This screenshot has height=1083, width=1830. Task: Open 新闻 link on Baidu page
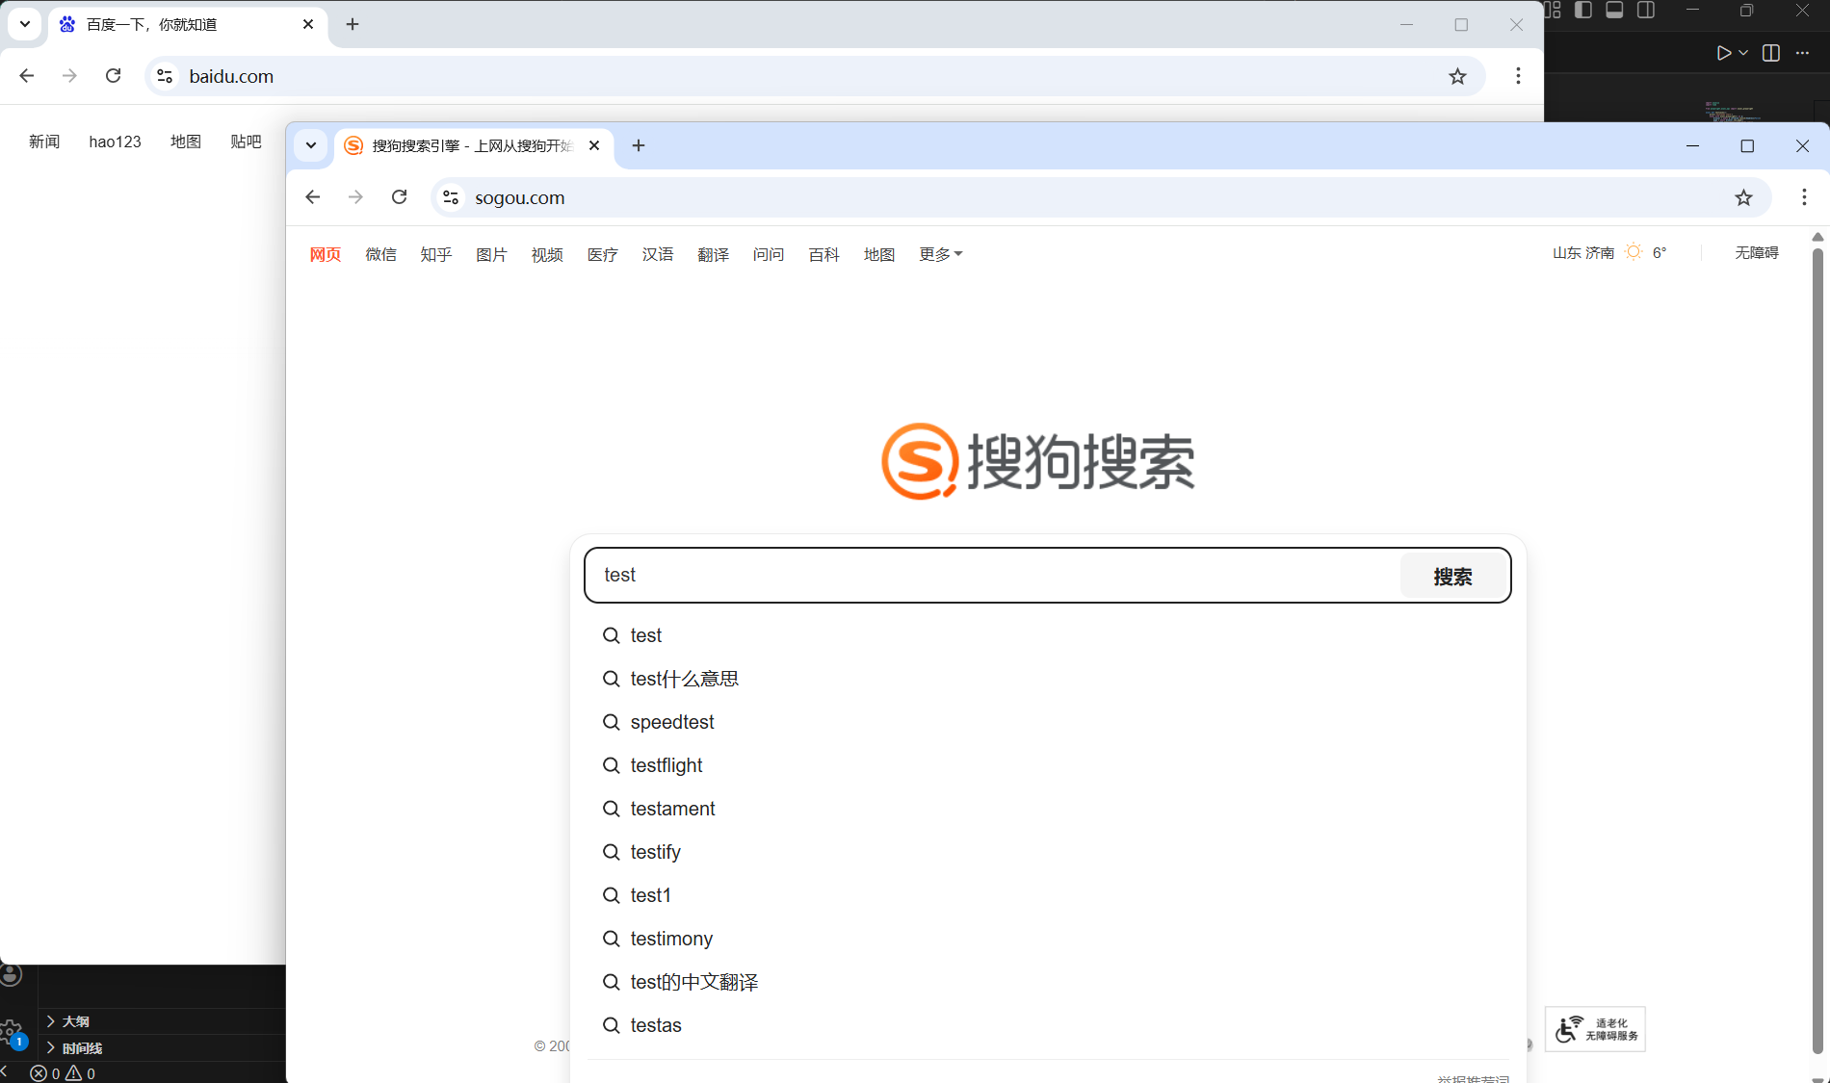point(44,142)
